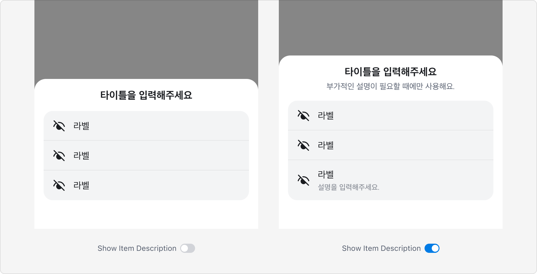Click the 타이틀을 입력해주세요 title in left sheet
This screenshot has width=537, height=274.
tap(146, 95)
